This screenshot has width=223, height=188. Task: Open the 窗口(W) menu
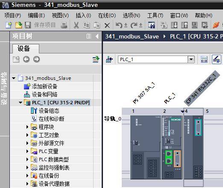coord(179,15)
